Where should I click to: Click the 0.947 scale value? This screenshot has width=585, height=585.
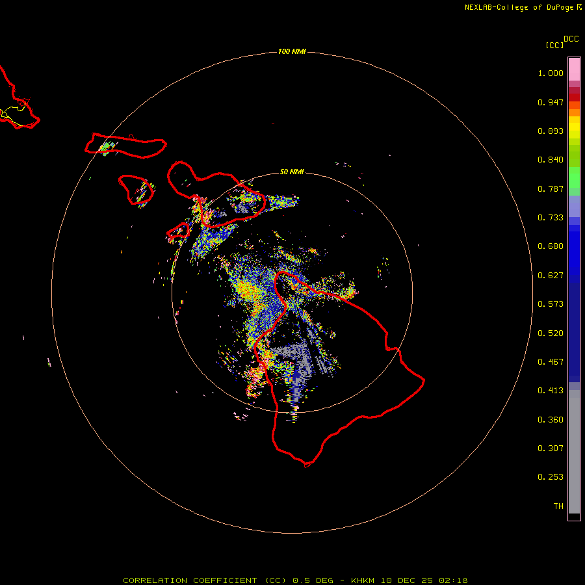(x=551, y=102)
